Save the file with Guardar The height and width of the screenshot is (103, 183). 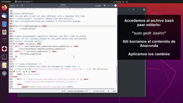tap(98, 6)
